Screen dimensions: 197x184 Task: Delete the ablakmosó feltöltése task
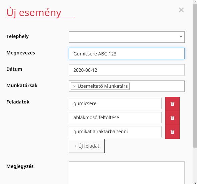point(172,118)
